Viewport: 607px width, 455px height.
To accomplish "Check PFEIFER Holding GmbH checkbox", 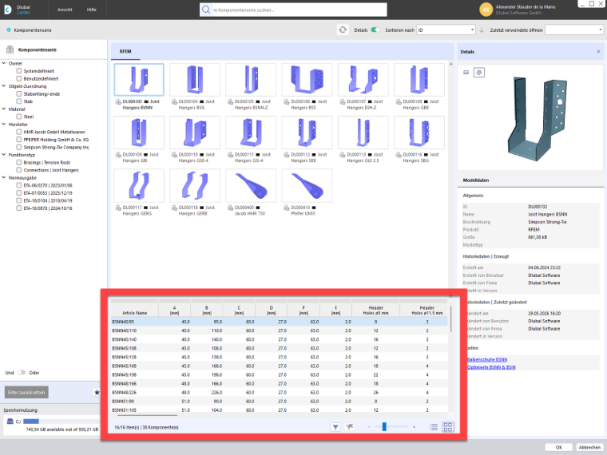I will click(18, 139).
